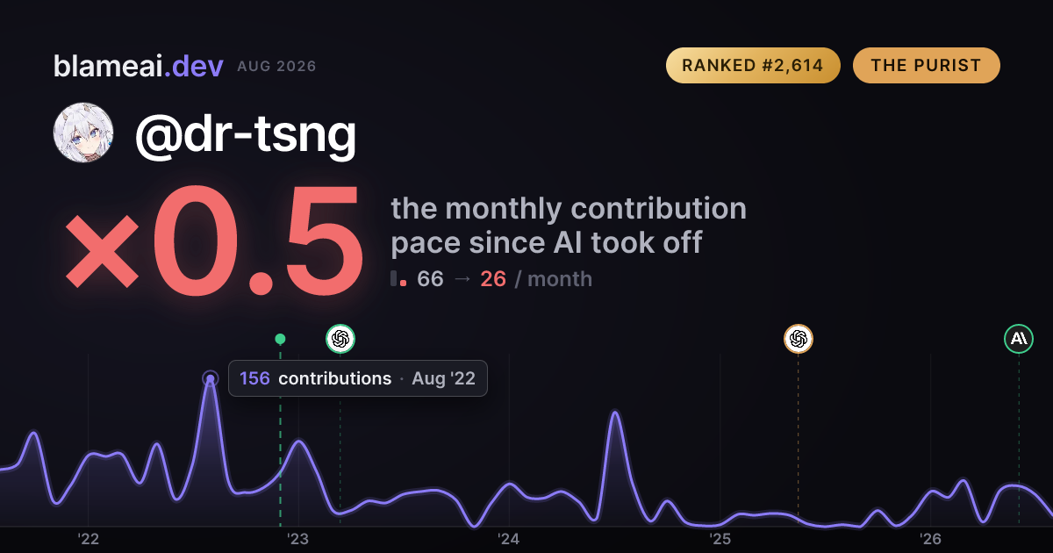Select the '25 axis label
This screenshot has width=1053, height=553.
pyautogui.click(x=720, y=538)
